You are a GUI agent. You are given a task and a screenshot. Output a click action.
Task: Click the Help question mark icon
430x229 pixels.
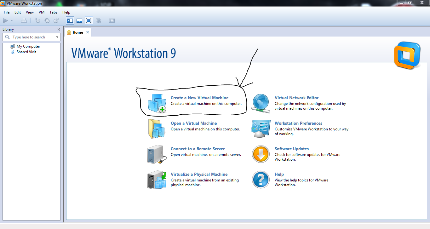click(261, 180)
